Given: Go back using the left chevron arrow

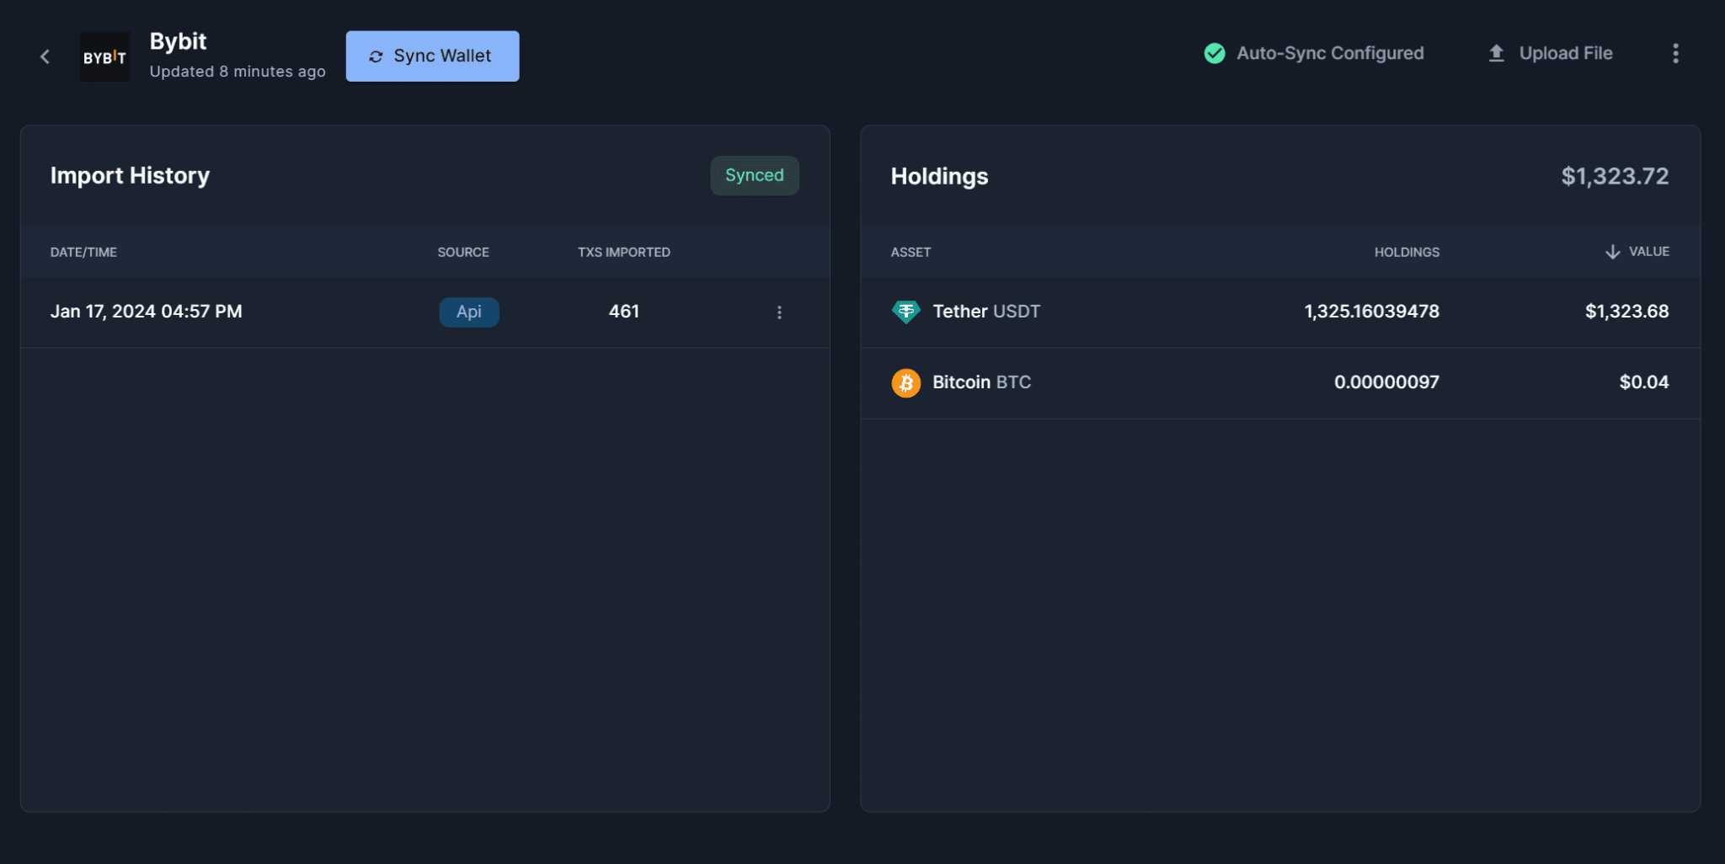Looking at the screenshot, I should [x=45, y=56].
